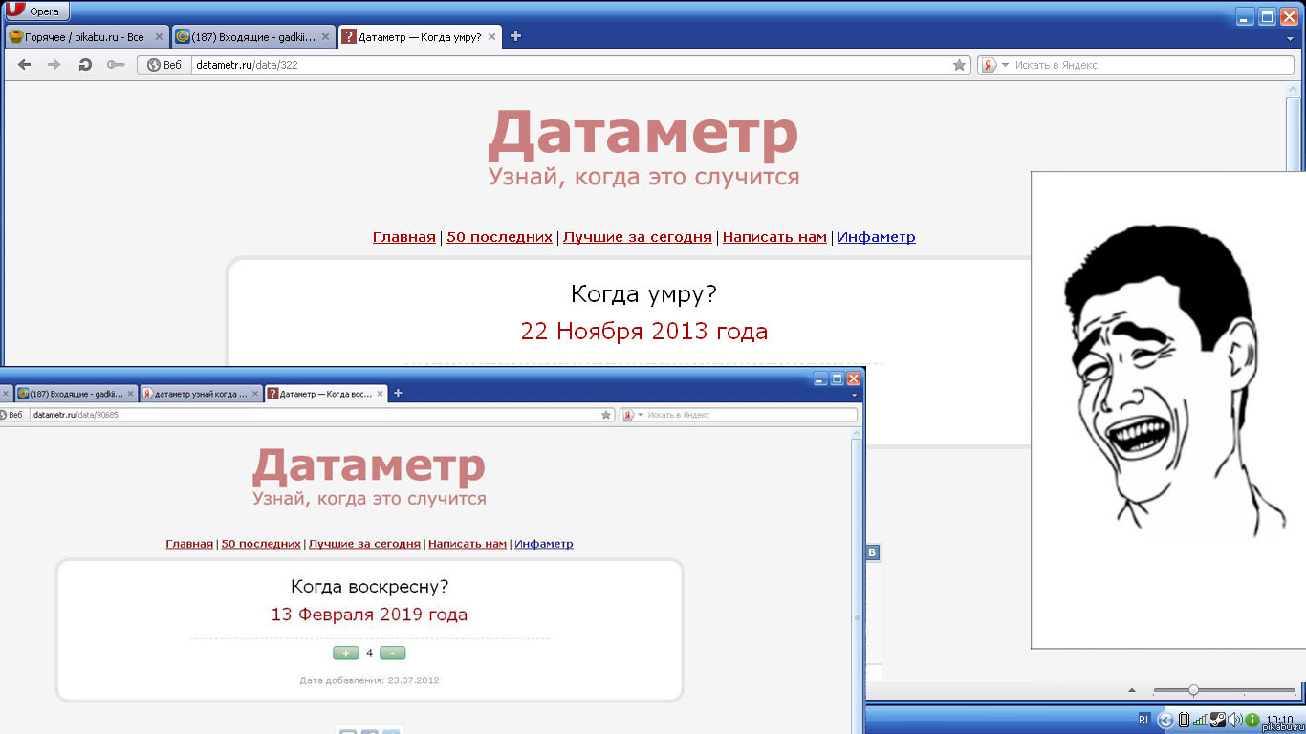Open the Opera main menu button
This screenshot has width=1306, height=734.
(37, 11)
